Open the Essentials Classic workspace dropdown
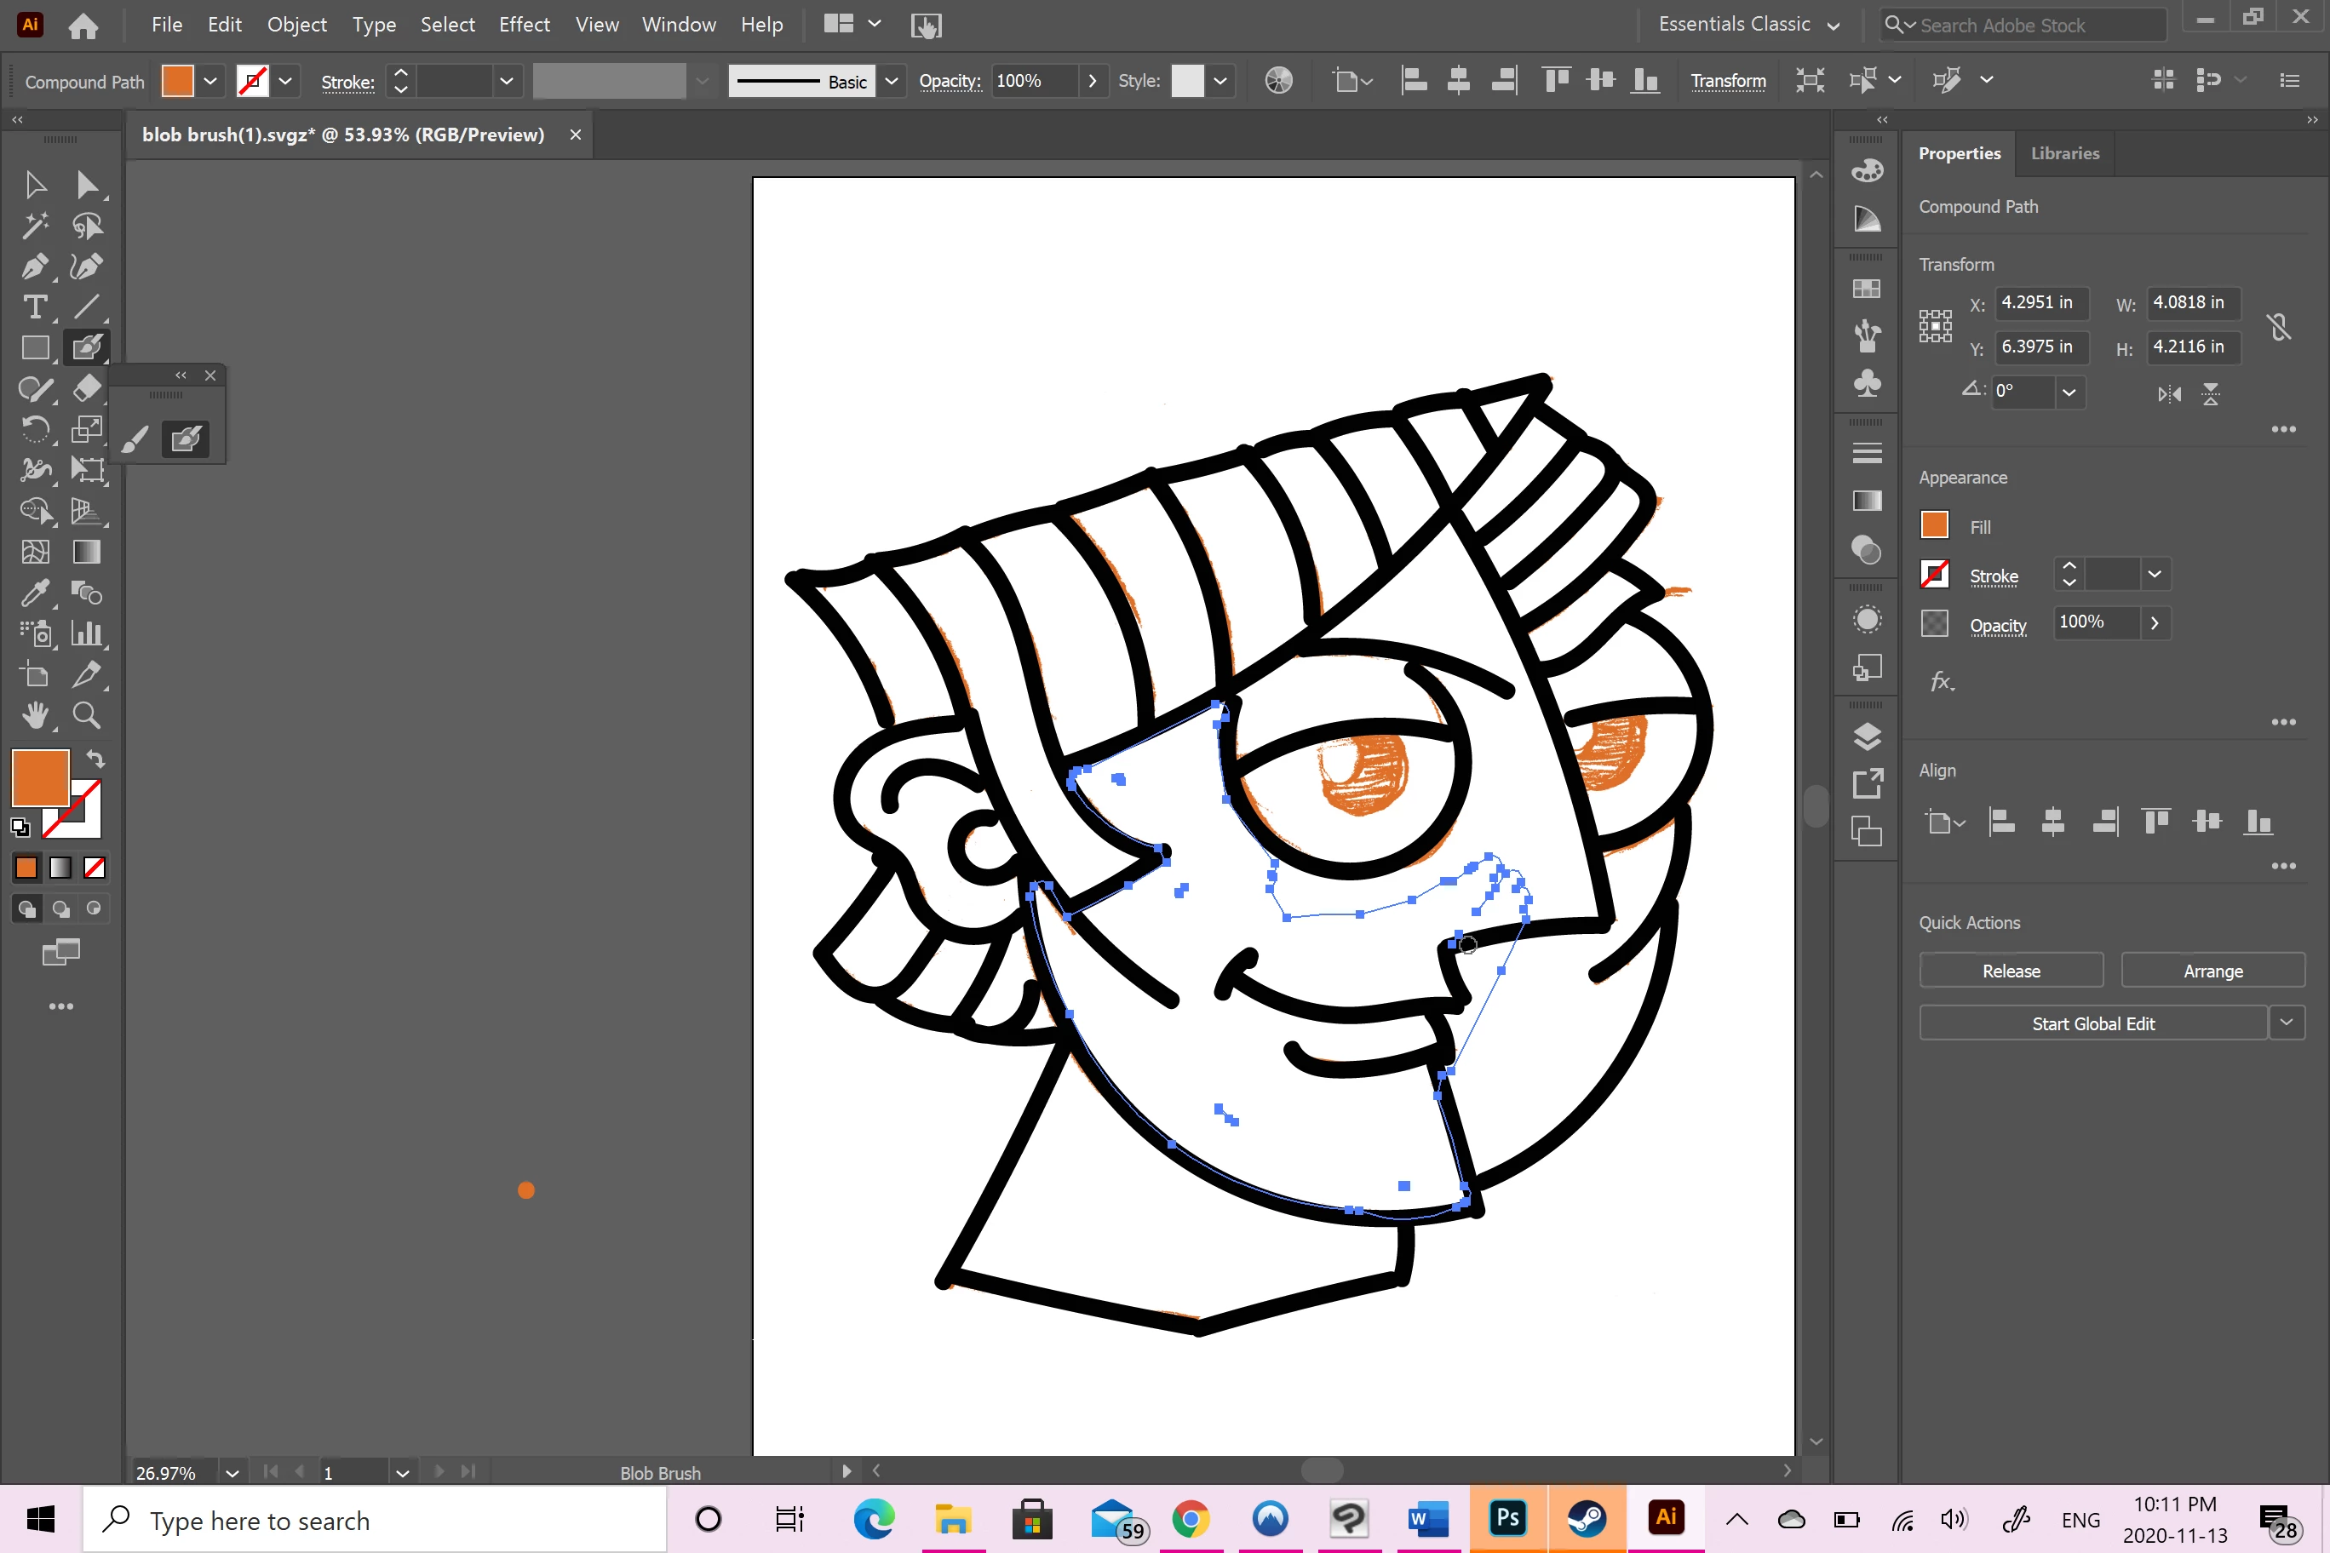Screen dimensions: 2330x1553 pyautogui.click(x=1748, y=25)
